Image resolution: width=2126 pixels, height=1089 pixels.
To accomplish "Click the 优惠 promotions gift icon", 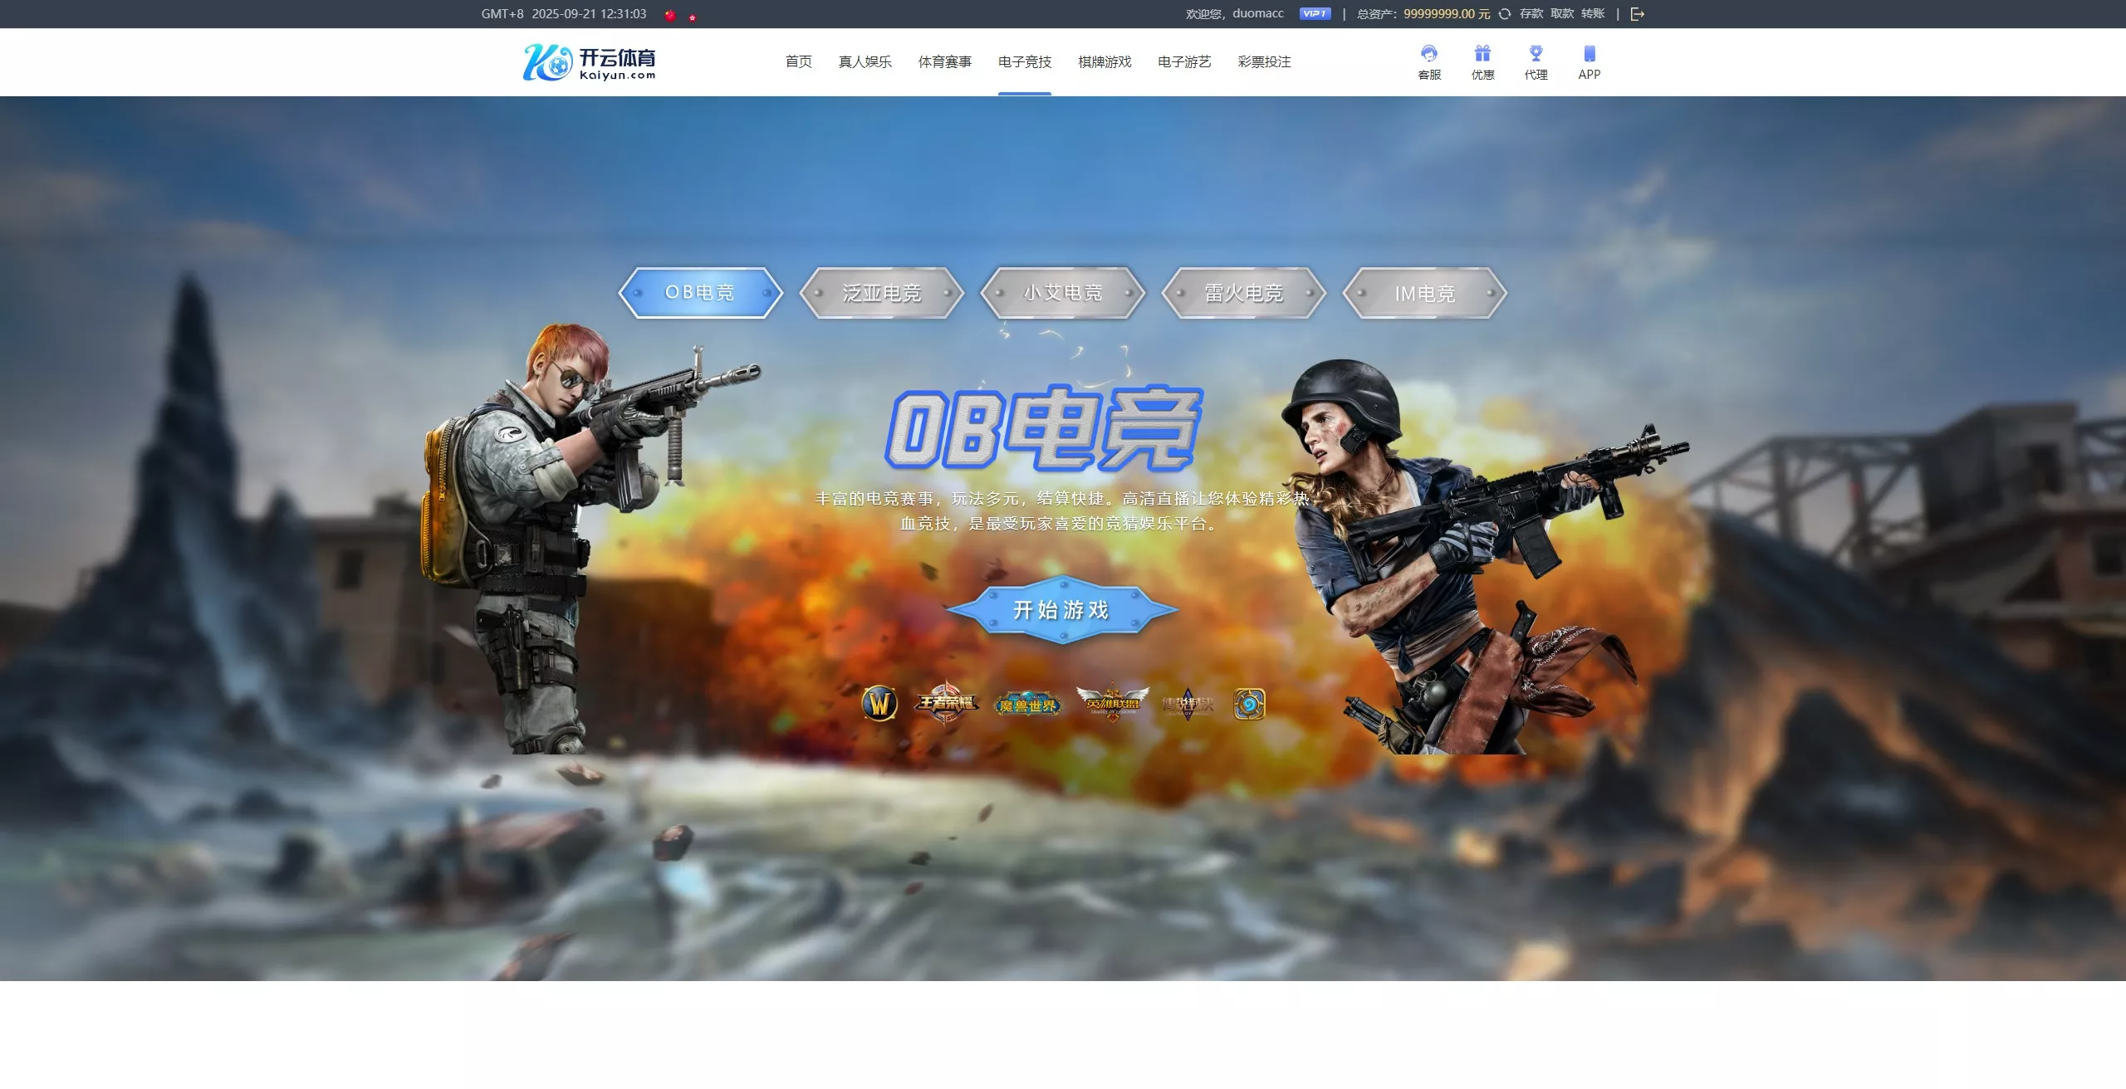I will click(1482, 62).
